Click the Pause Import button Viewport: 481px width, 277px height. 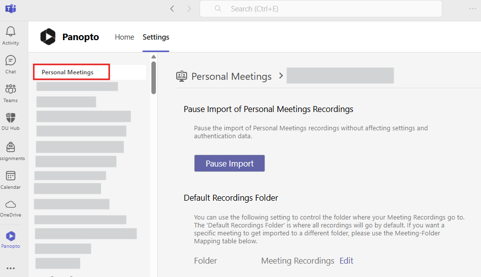tap(229, 164)
